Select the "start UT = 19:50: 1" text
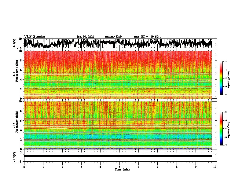Viewport: 242px width, 187px height. pos(148,37)
